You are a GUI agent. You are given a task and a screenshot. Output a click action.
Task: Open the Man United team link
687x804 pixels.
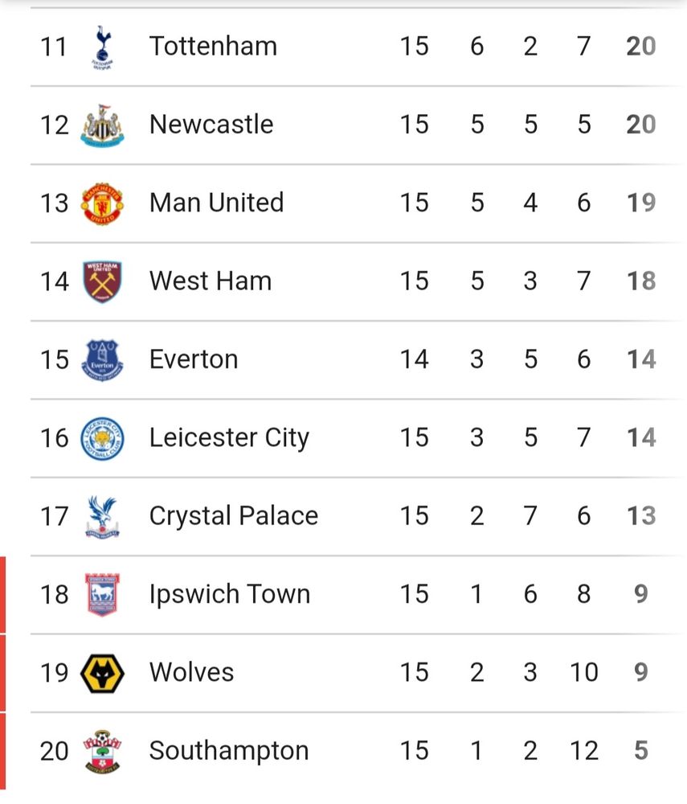point(216,202)
